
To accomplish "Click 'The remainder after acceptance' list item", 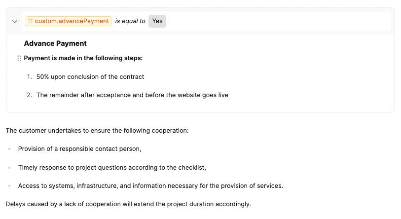I will click(x=132, y=95).
